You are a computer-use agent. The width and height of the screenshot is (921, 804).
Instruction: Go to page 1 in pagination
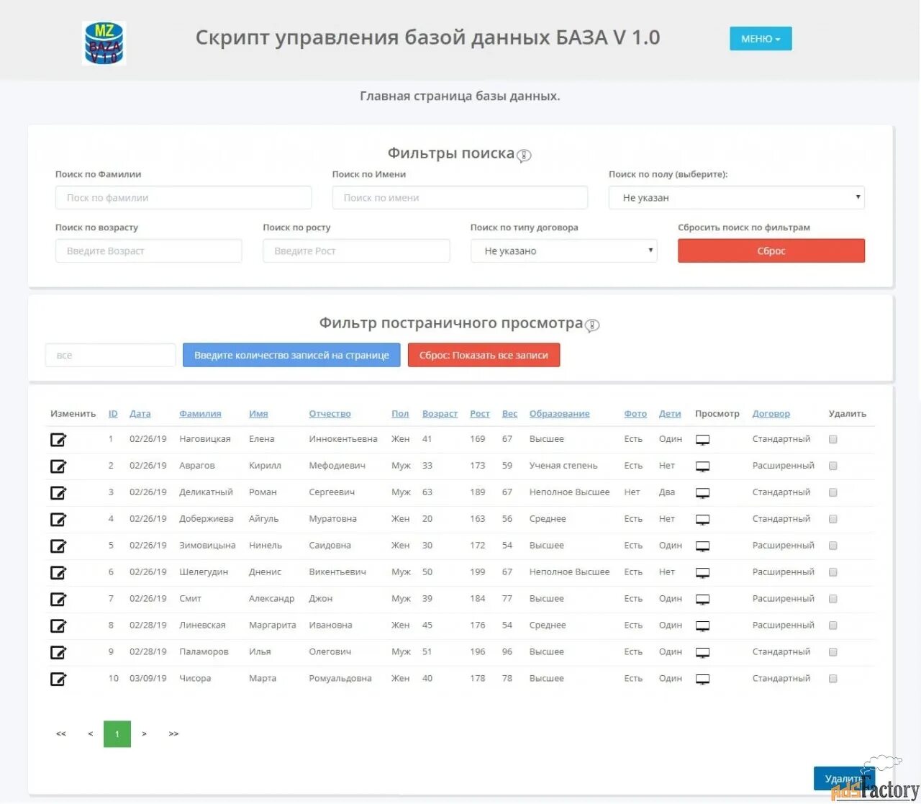click(x=117, y=734)
